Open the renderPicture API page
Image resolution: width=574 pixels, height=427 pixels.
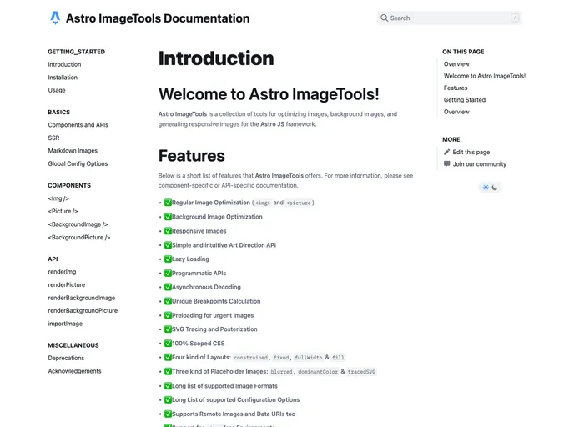[66, 284]
